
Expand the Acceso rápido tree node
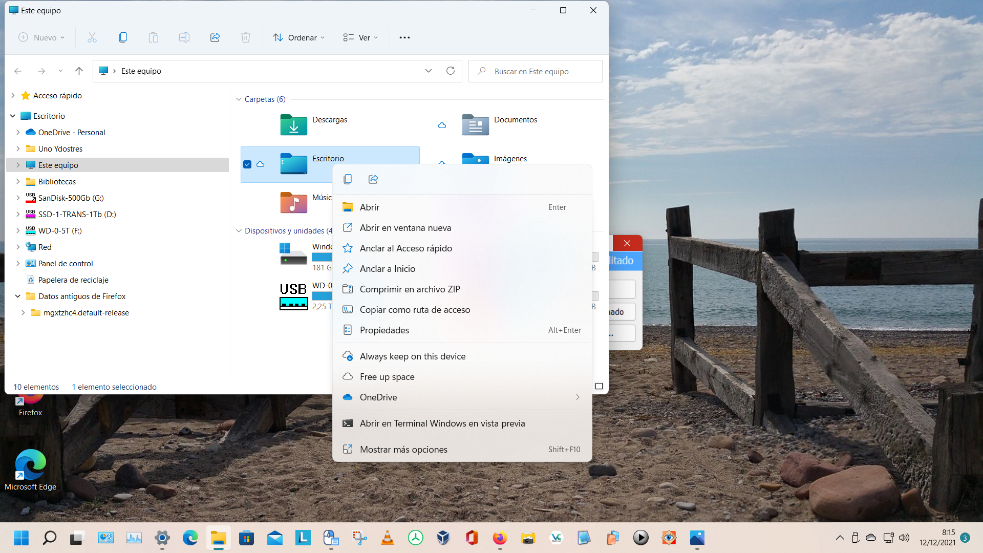coord(13,96)
